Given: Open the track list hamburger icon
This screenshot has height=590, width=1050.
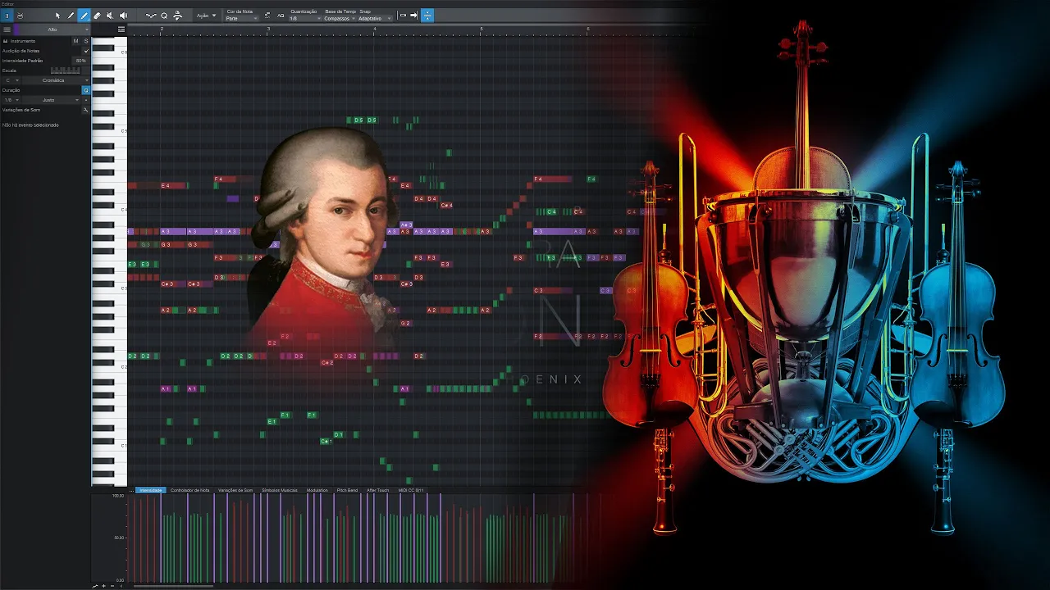Looking at the screenshot, I should pyautogui.click(x=7, y=29).
